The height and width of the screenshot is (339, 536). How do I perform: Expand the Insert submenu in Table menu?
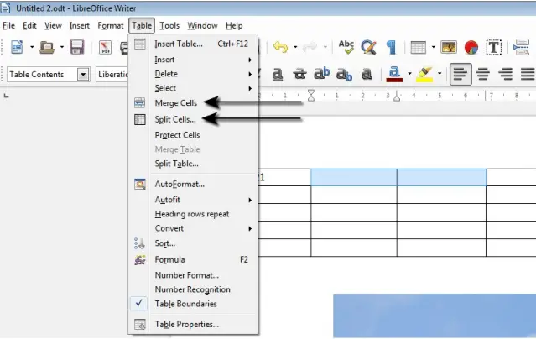(x=193, y=60)
